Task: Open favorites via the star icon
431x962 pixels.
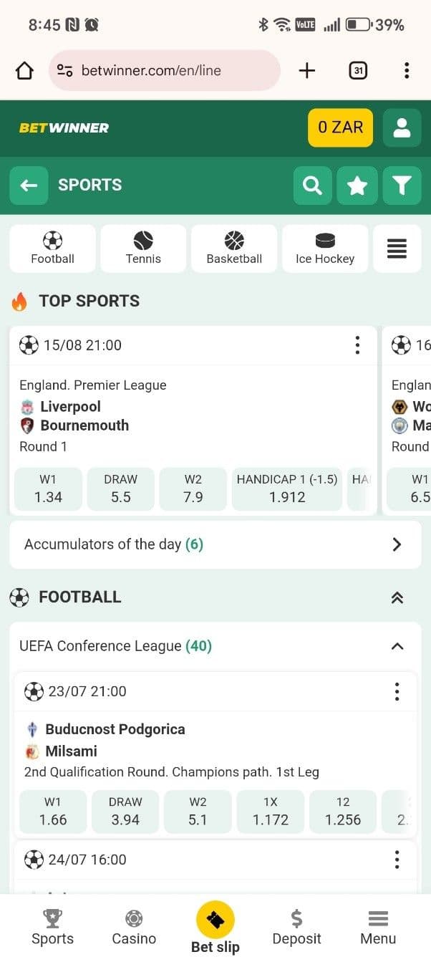Action: point(357,185)
